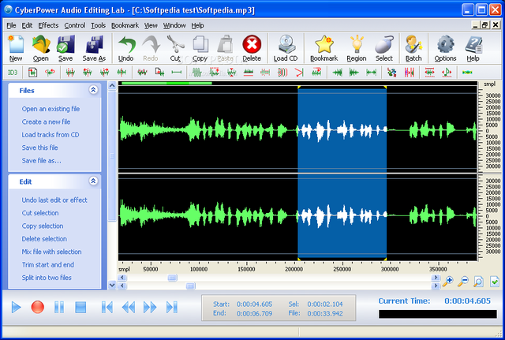Collapse the Edit panel chevron
The height and width of the screenshot is (340, 505).
(93, 181)
